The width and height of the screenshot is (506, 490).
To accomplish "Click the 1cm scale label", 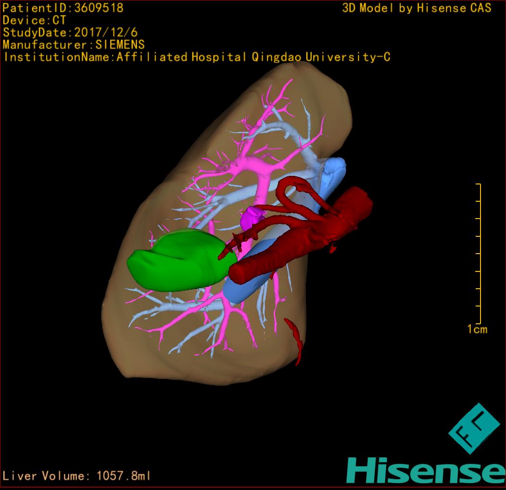I will click(x=477, y=329).
